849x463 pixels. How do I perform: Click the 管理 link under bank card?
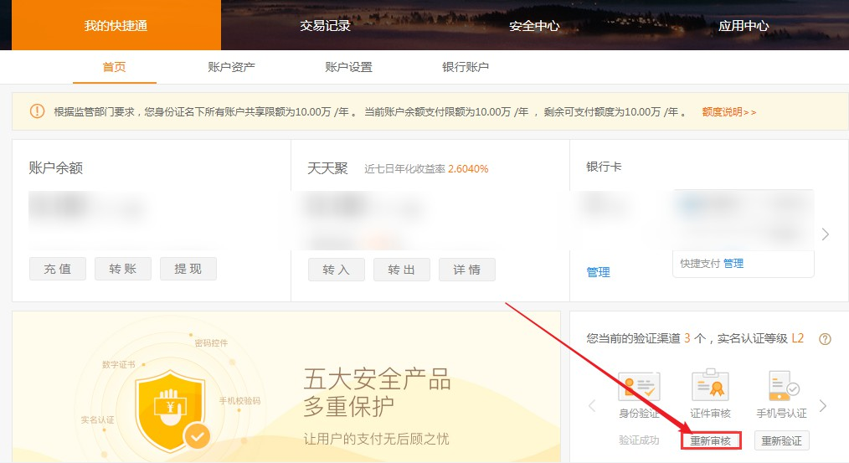click(x=598, y=272)
